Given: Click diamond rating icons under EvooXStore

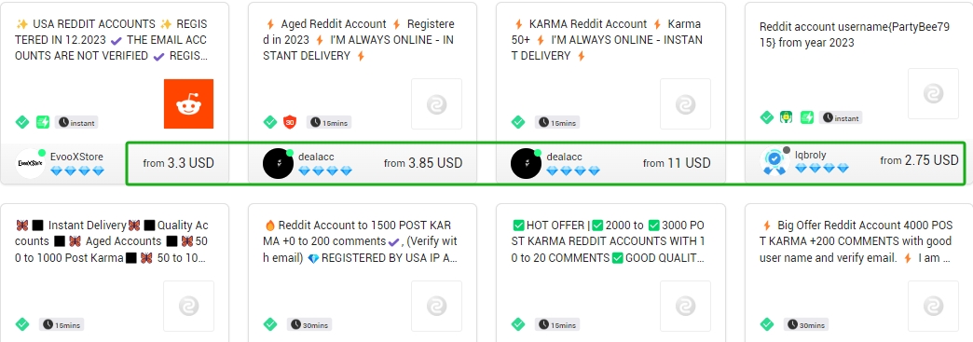Looking at the screenshot, I should pos(77,171).
